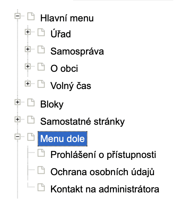This screenshot has height=201, width=185.
Task: Click the page icon next to Menu dole
Action: pos(31,137)
